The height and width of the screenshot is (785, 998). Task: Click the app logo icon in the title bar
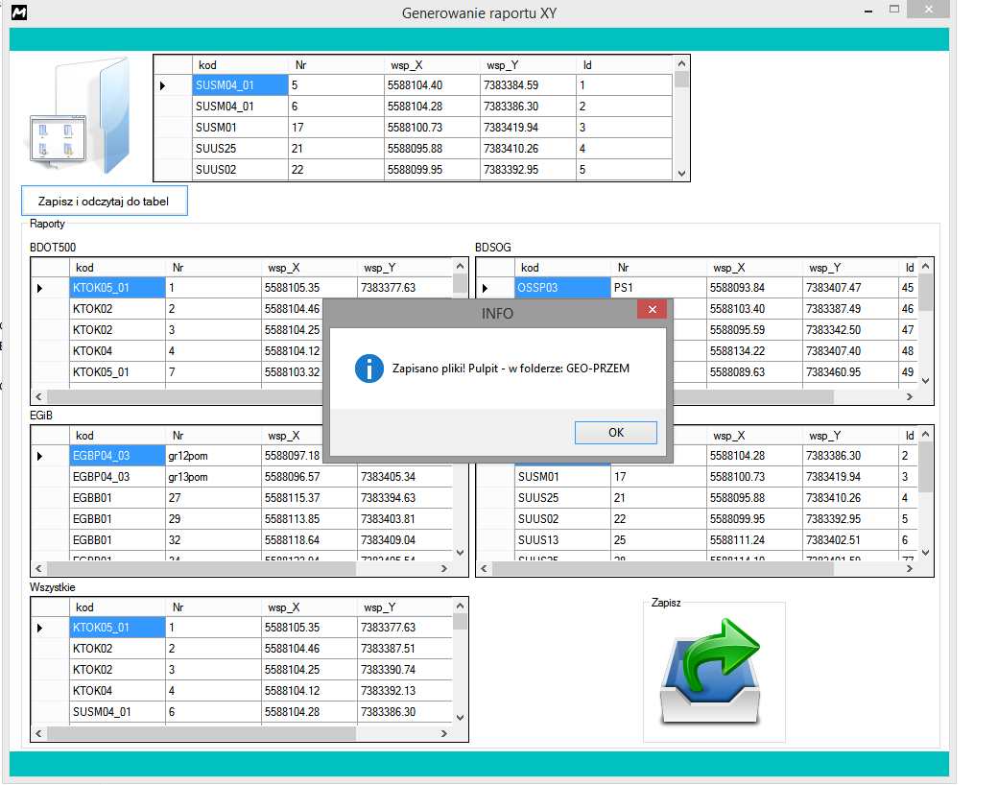click(19, 12)
